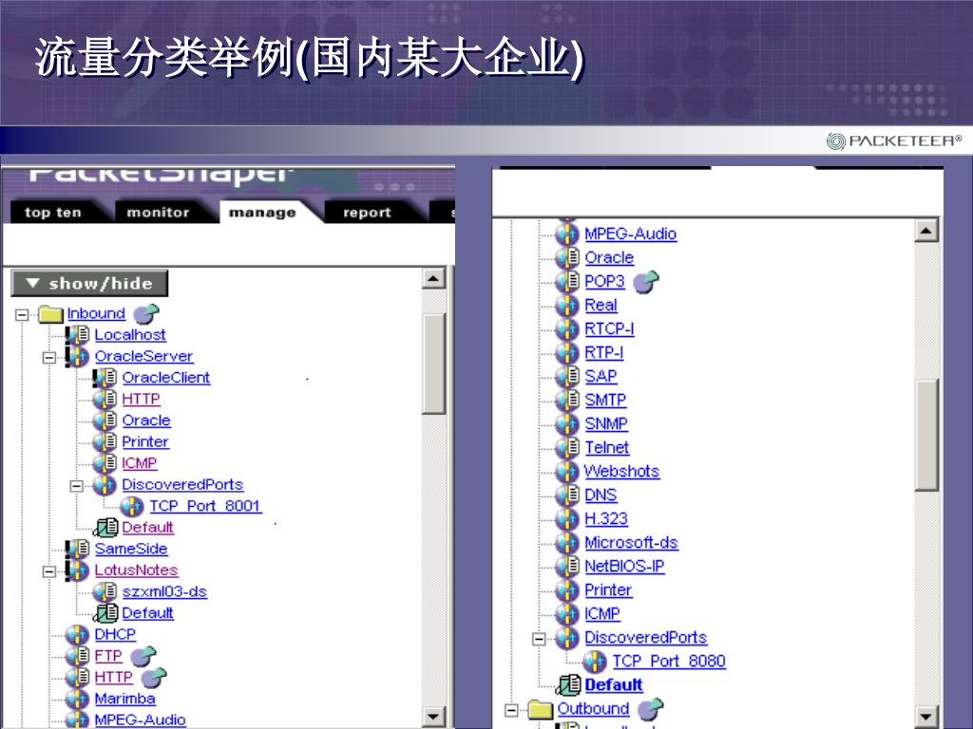The height and width of the screenshot is (729, 973).
Task: Click the TCP_Port_8001 class icon
Action: point(131,507)
